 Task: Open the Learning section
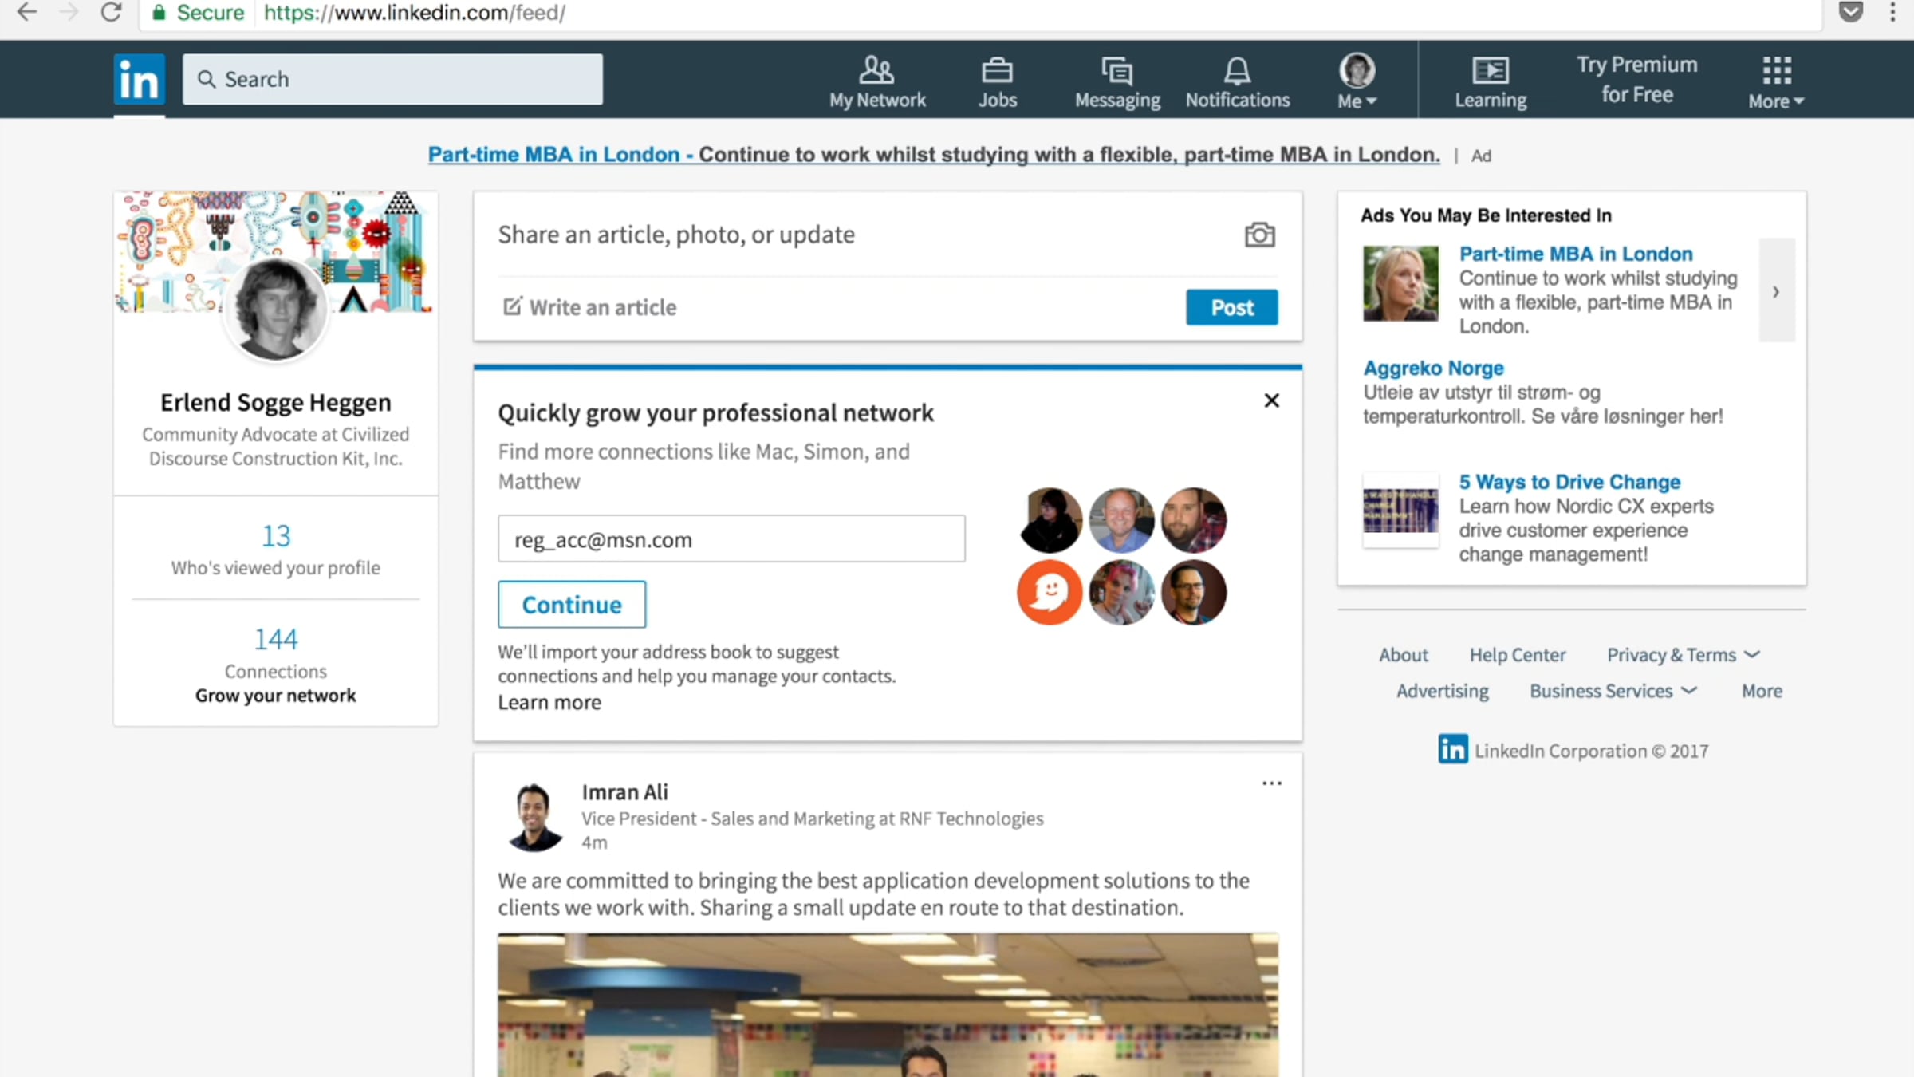pos(1491,82)
